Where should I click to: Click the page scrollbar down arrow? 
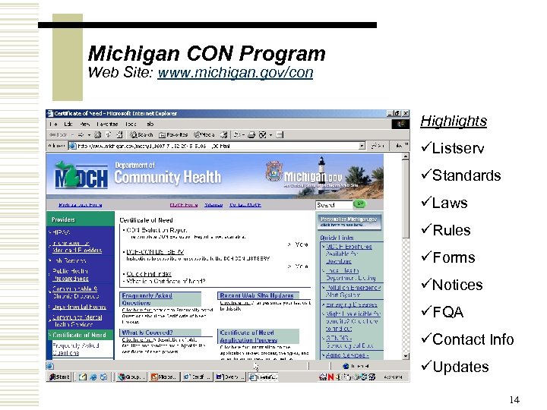[406, 356]
